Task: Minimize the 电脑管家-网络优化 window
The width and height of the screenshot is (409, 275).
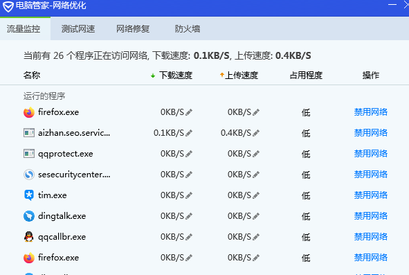Action: [x=392, y=4]
